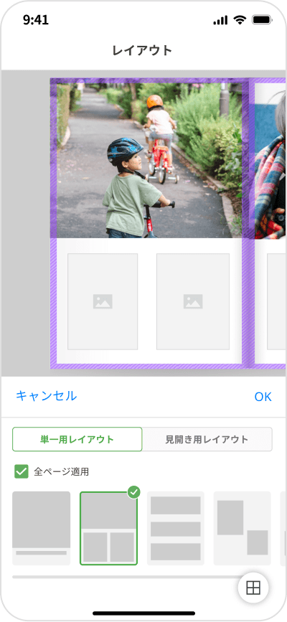Tap the キャンセル link

coord(46,396)
